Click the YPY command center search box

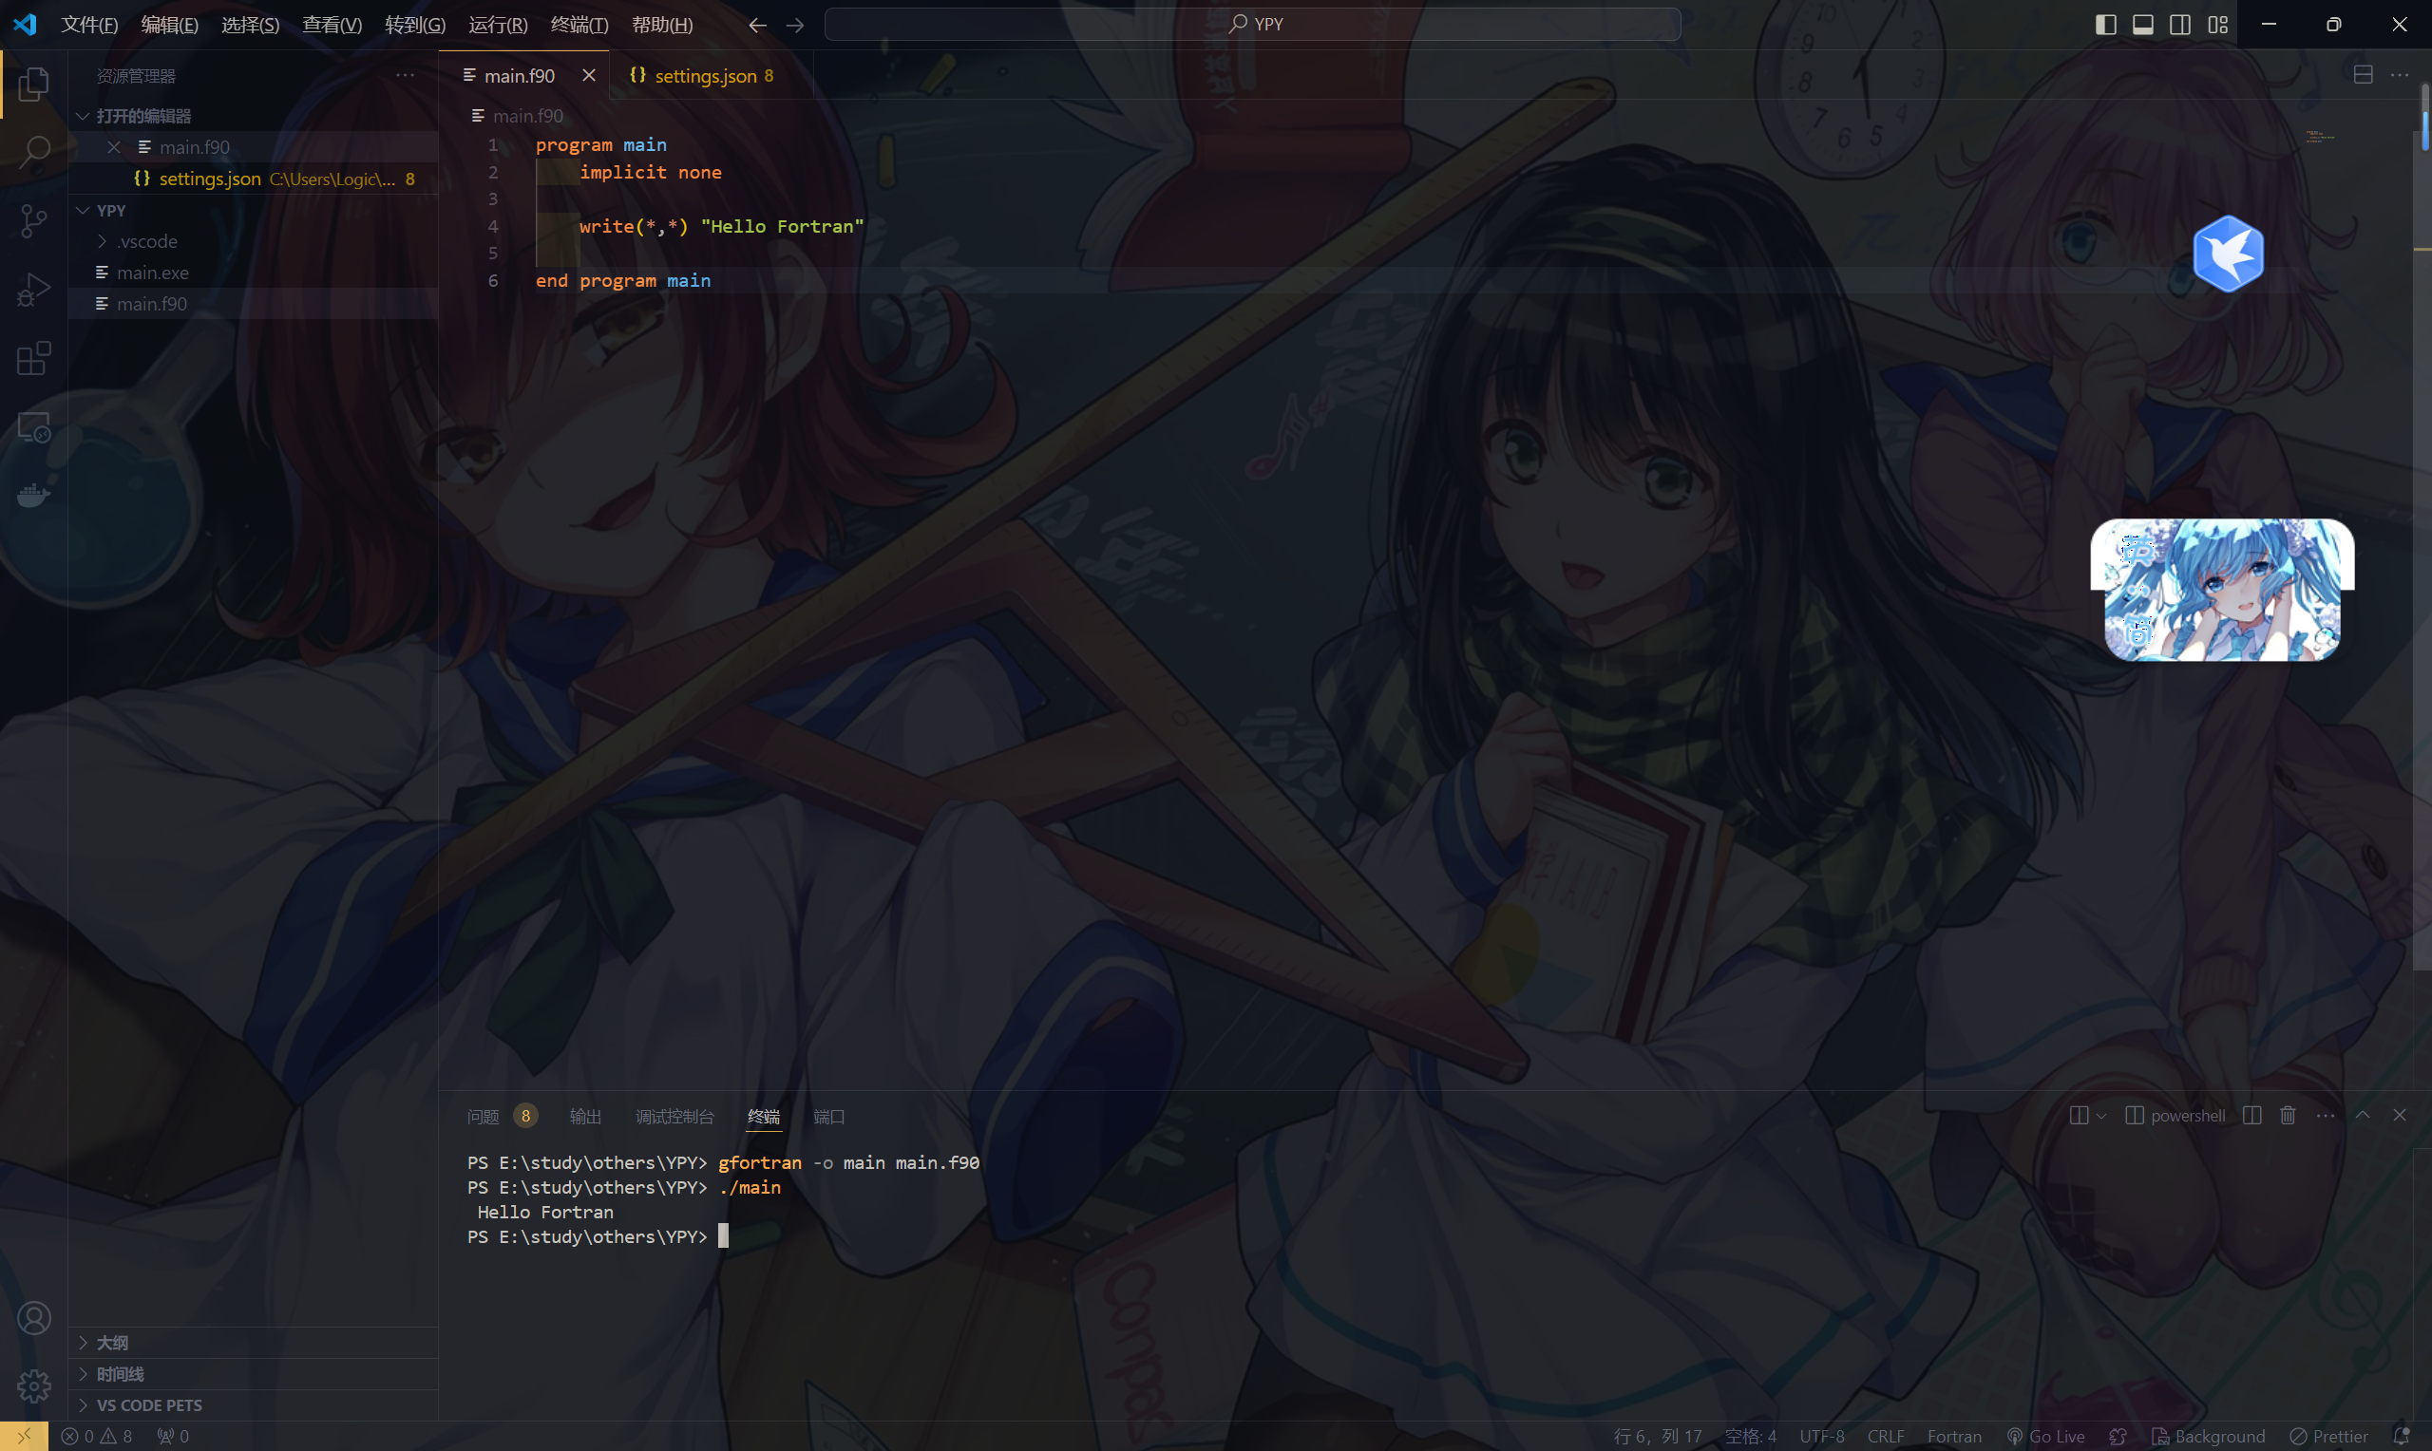pyautogui.click(x=1253, y=25)
